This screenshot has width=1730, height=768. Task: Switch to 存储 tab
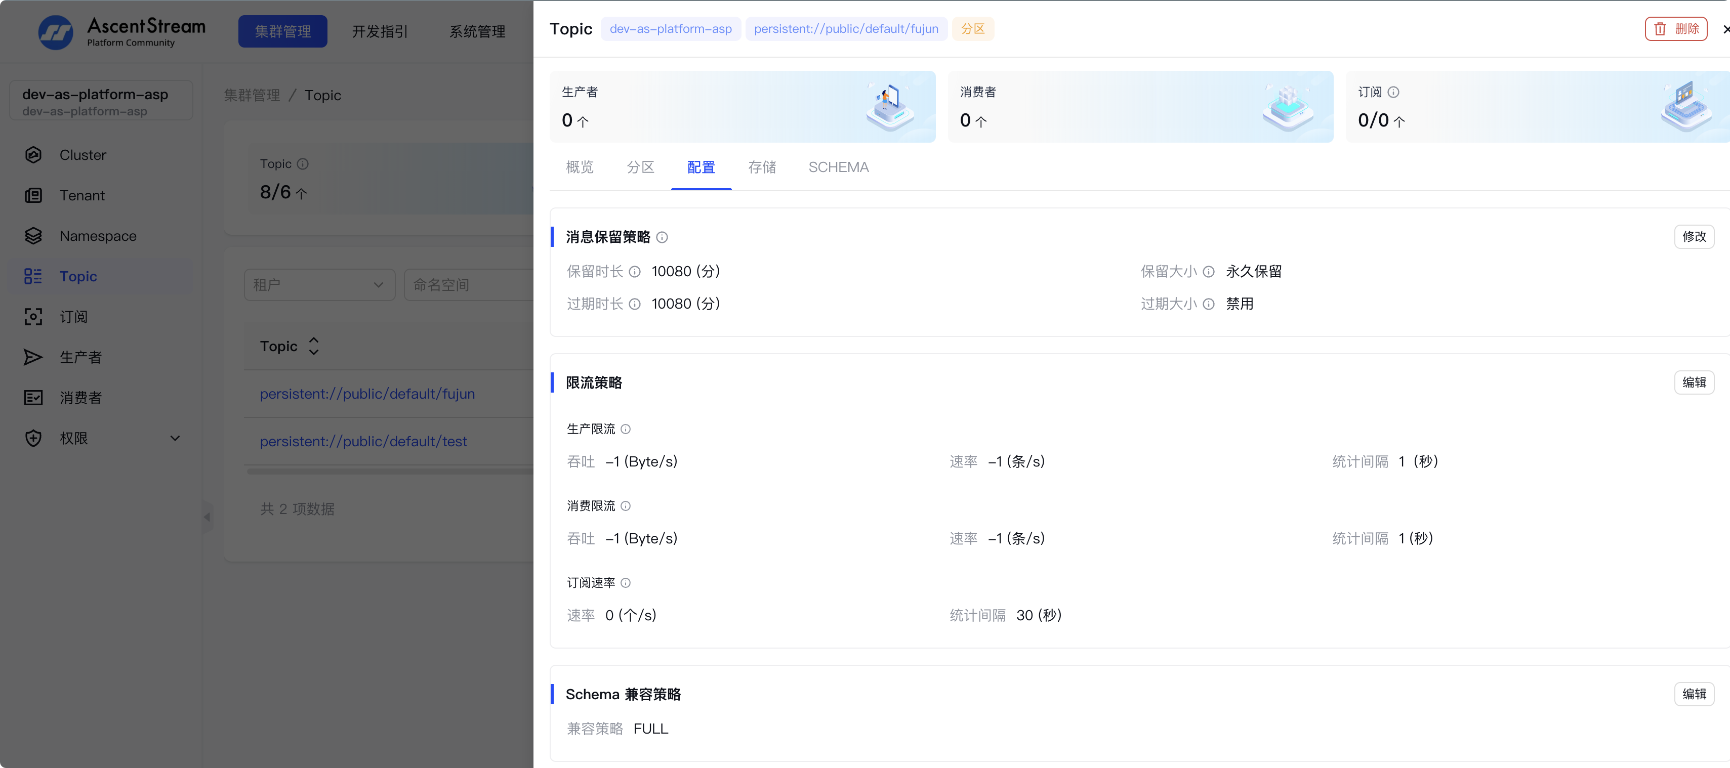[762, 167]
